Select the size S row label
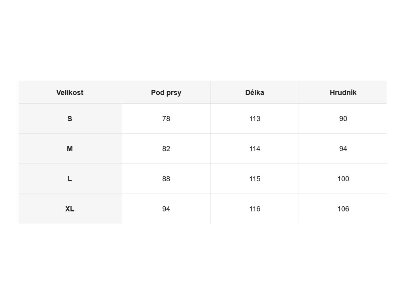This screenshot has width=405, height=304. [70, 119]
